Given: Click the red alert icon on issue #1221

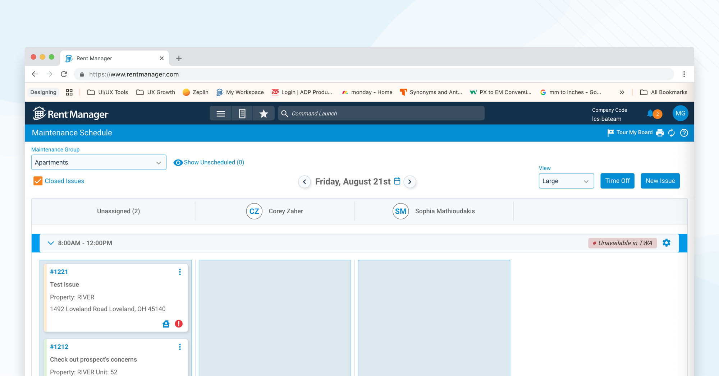Looking at the screenshot, I should [x=179, y=324].
